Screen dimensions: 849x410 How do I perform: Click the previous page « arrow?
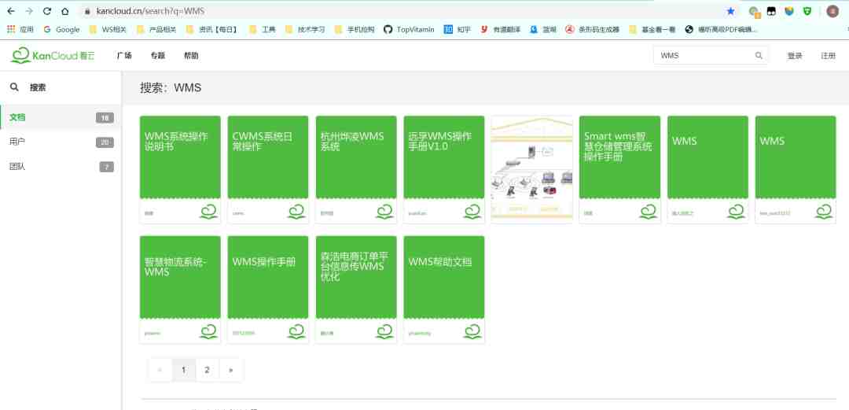coord(160,370)
